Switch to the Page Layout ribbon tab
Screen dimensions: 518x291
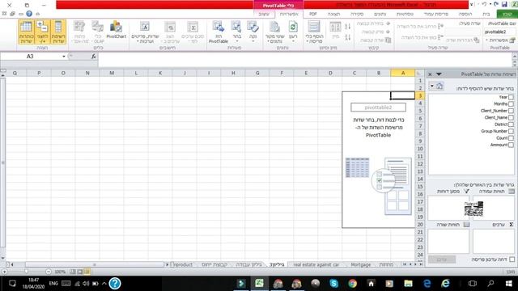435,14
